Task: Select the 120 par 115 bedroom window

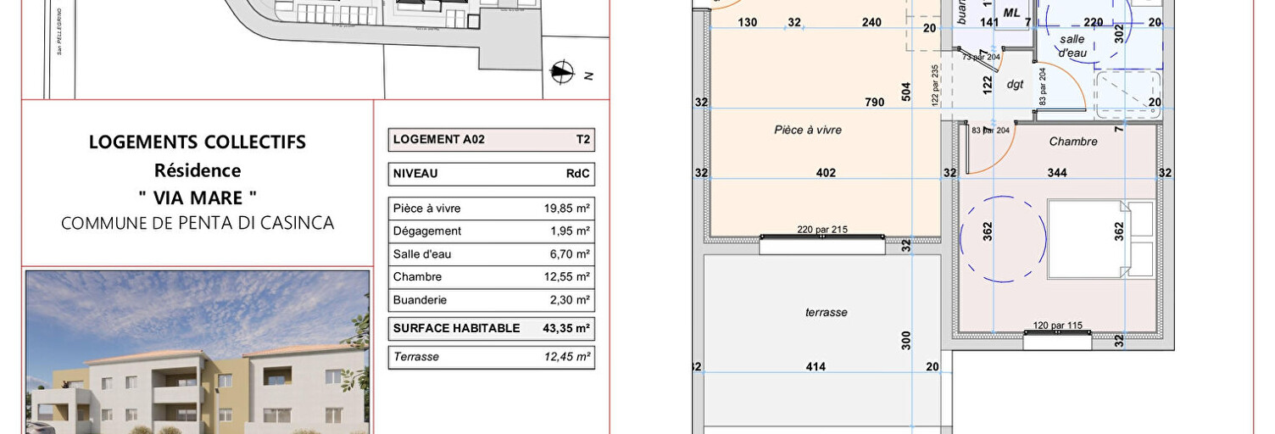Action: 1056,338
